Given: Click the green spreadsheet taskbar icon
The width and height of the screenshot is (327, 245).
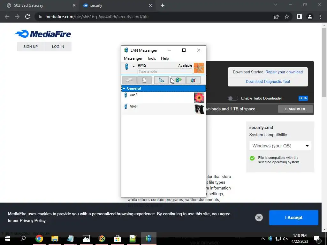Looking at the screenshot, I should pyautogui.click(x=133, y=239).
